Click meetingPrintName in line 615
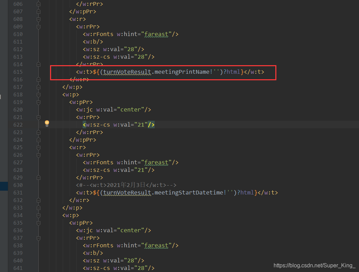 (182, 72)
